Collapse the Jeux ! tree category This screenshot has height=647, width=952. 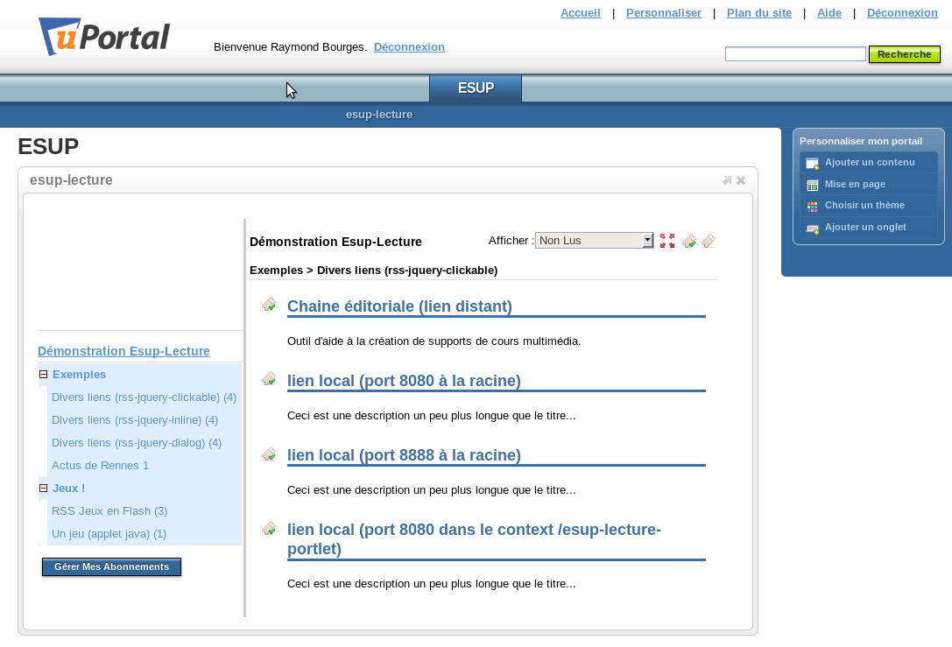coord(44,489)
